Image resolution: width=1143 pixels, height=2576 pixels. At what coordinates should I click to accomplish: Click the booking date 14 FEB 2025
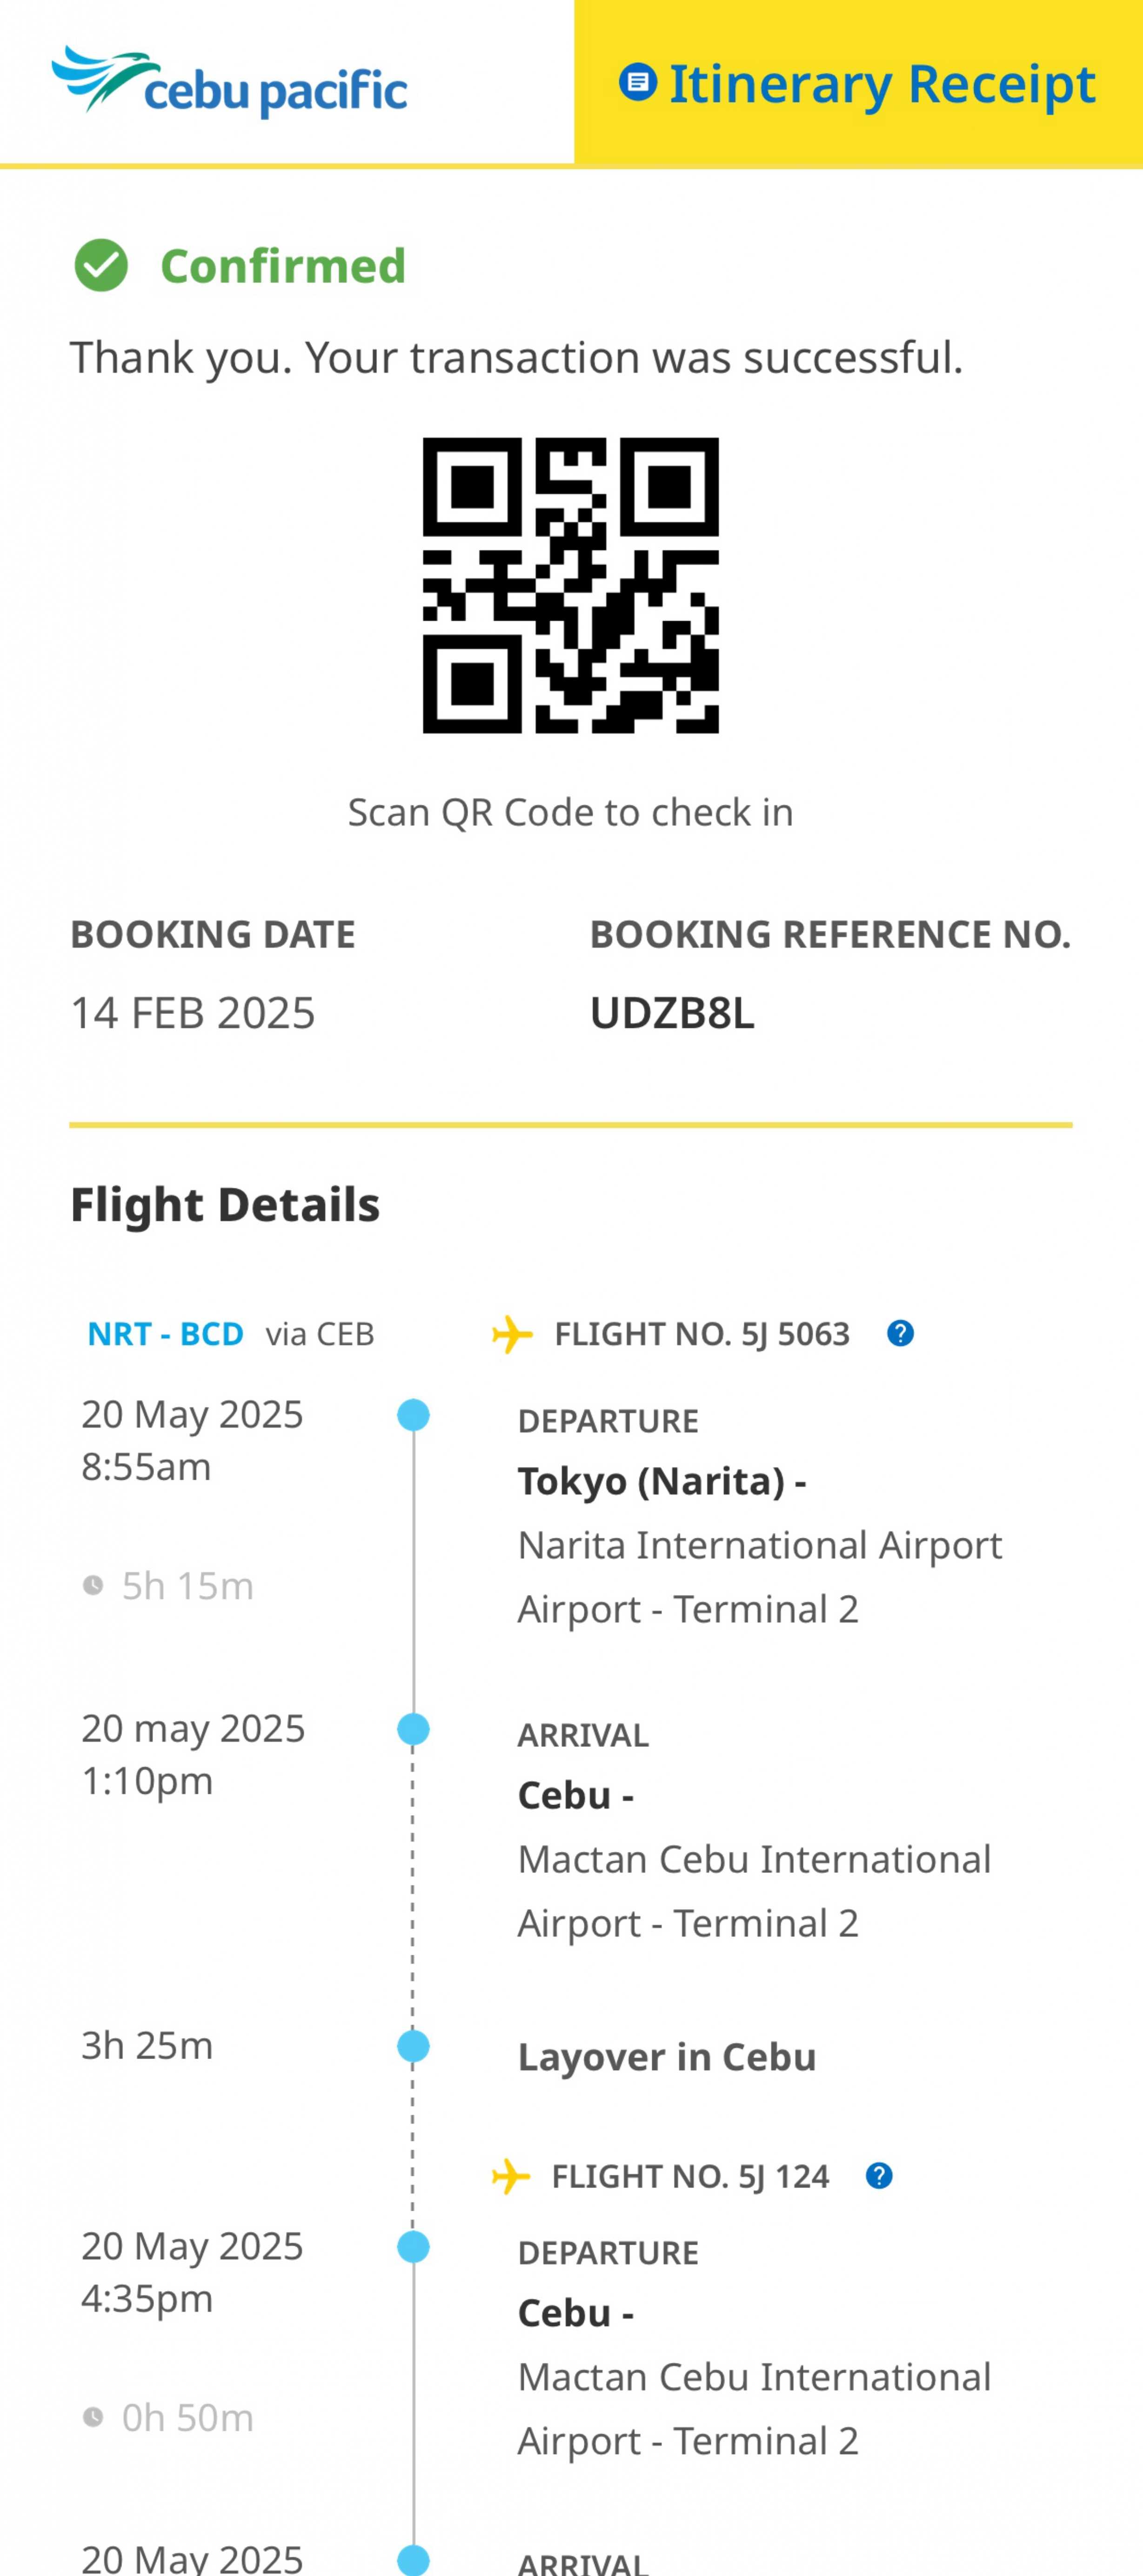(x=193, y=1013)
